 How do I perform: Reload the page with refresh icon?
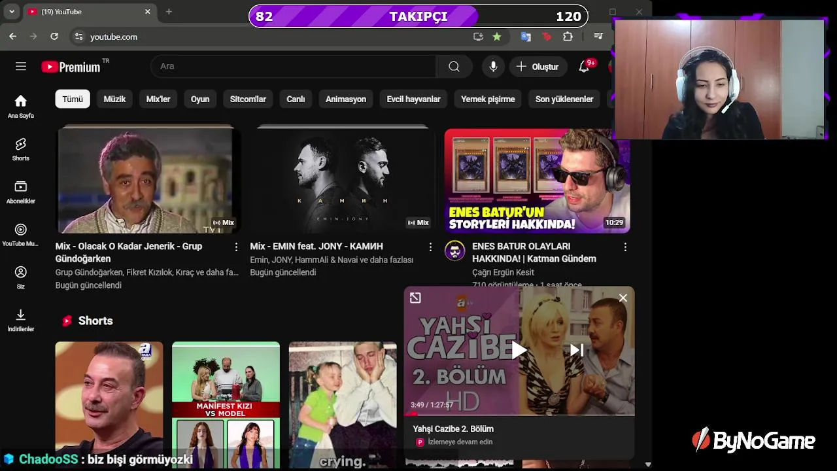[x=54, y=37]
